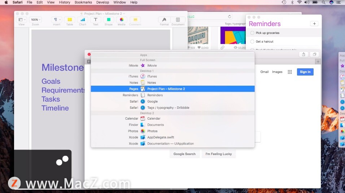Open Spotlight search icon
The height and width of the screenshot is (193, 345).
click(323, 2)
